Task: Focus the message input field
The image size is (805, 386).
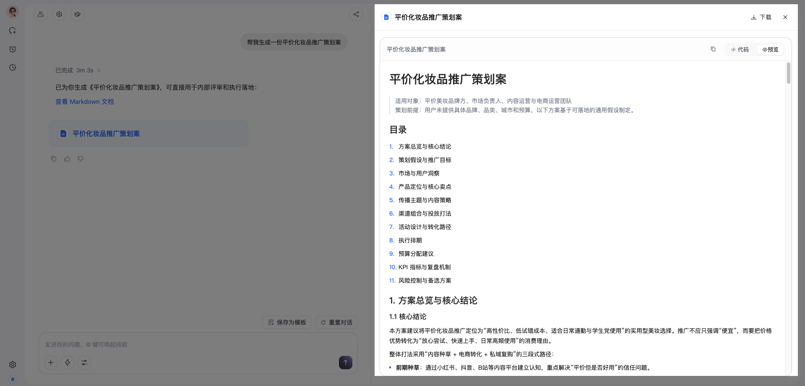Action: (198, 345)
